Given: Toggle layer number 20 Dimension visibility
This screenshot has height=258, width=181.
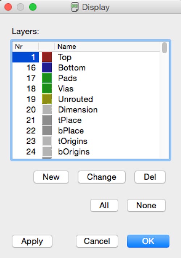Looking at the screenshot, I should pos(31,110).
